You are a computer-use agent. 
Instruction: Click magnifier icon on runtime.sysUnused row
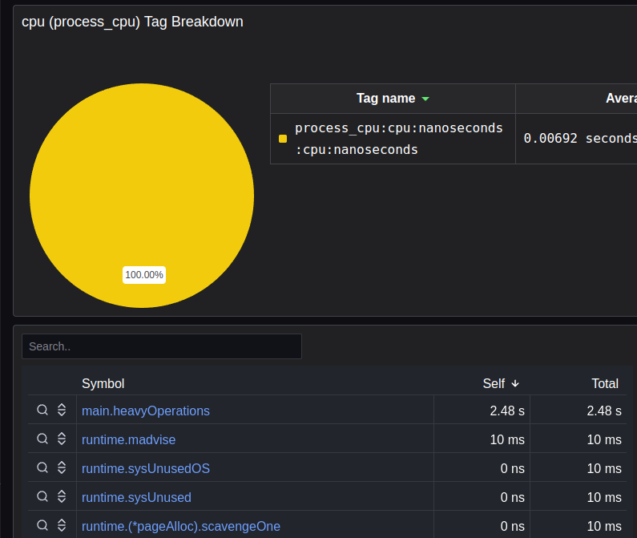tap(42, 497)
